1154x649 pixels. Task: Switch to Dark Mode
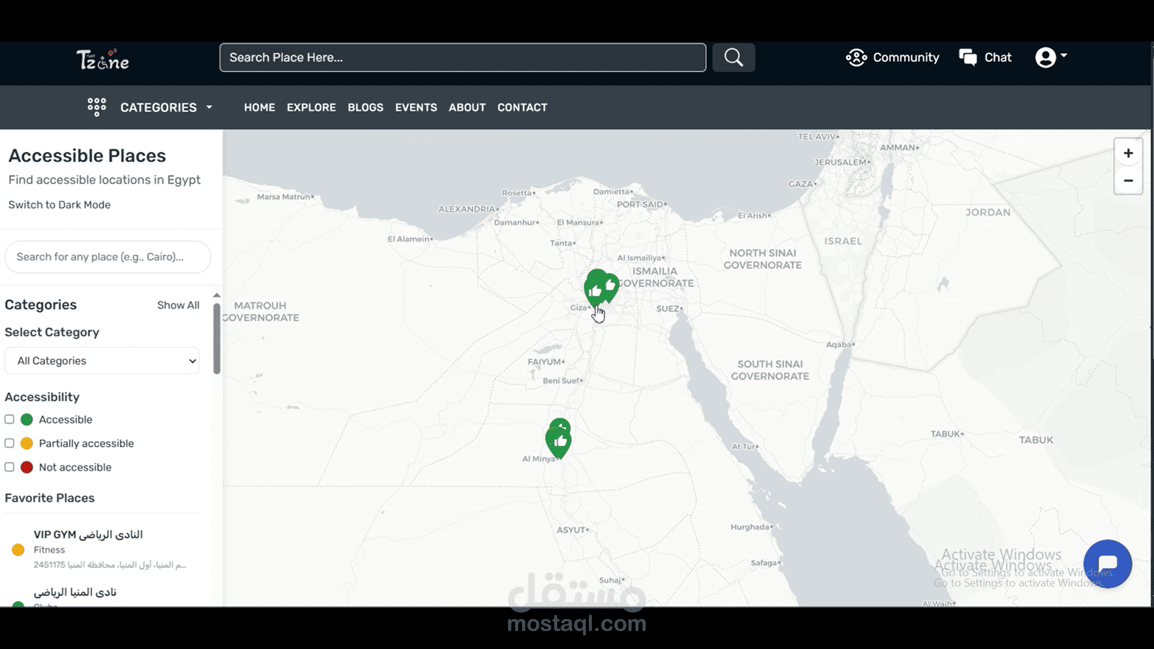coord(60,205)
